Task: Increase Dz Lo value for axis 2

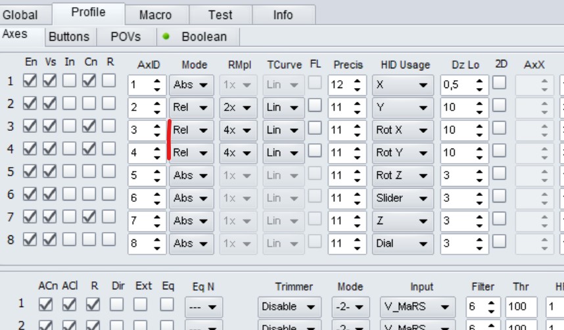Action: [x=480, y=103]
